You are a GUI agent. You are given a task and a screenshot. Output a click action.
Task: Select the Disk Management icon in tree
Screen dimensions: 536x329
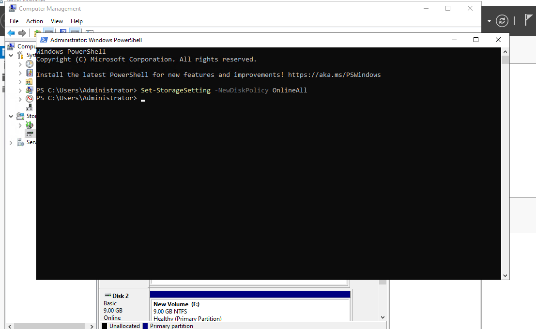(30, 134)
